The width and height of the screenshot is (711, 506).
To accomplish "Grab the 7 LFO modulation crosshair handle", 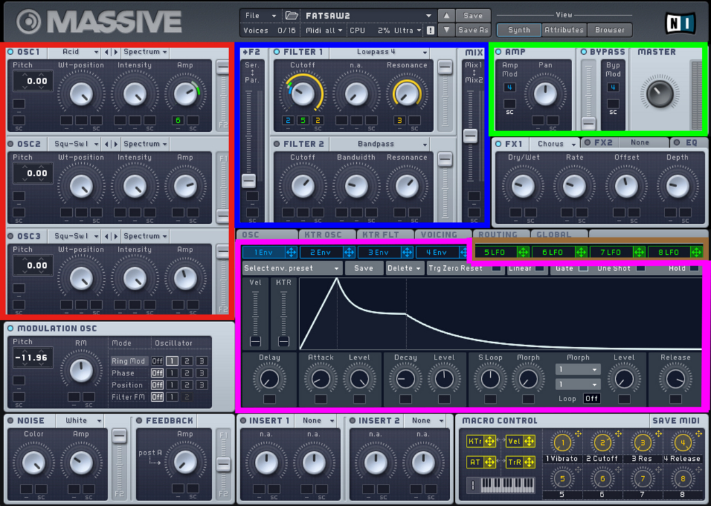I will 639,253.
